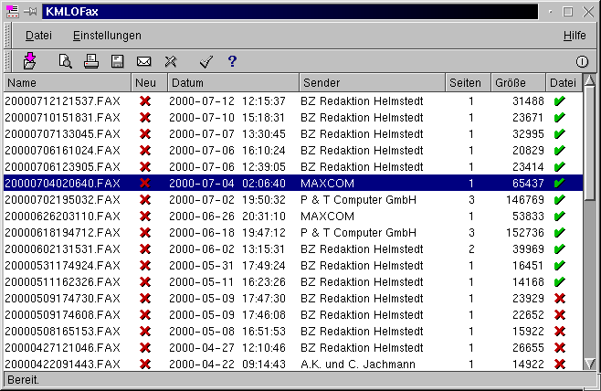This screenshot has width=601, height=391.
Task: Open the Datei menu
Action: tap(38, 36)
